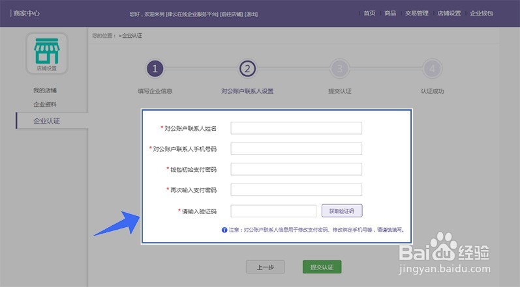Focus the 钱包初始支付密码 input field
520x287 pixels.
296,169
